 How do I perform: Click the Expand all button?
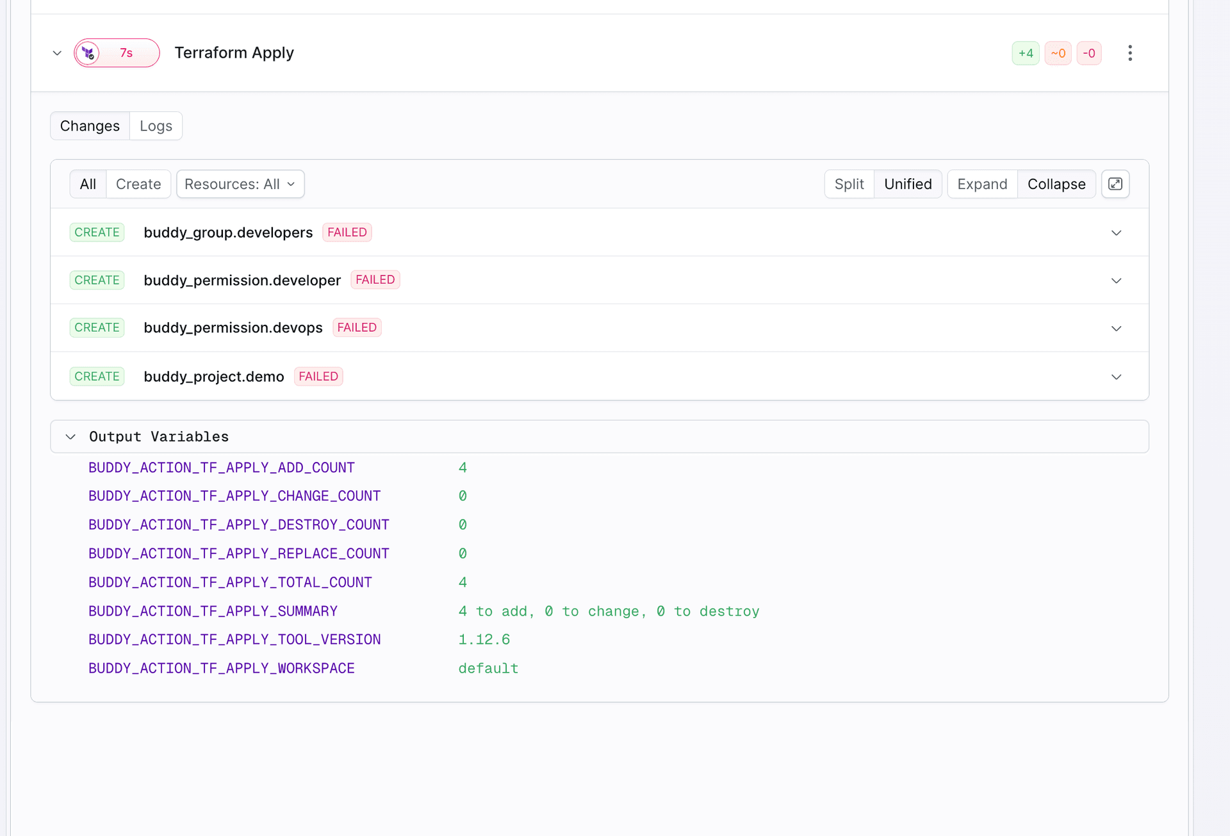pyautogui.click(x=982, y=184)
